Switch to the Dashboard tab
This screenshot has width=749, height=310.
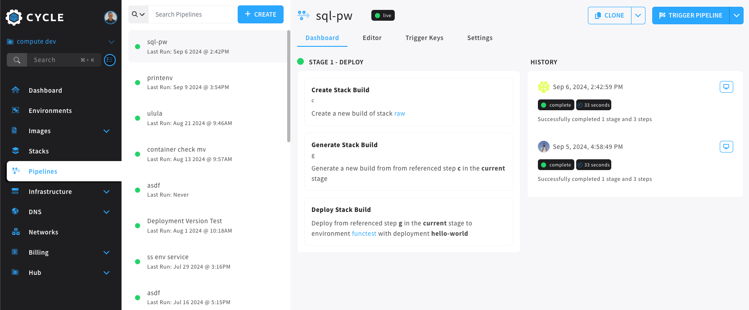click(322, 38)
